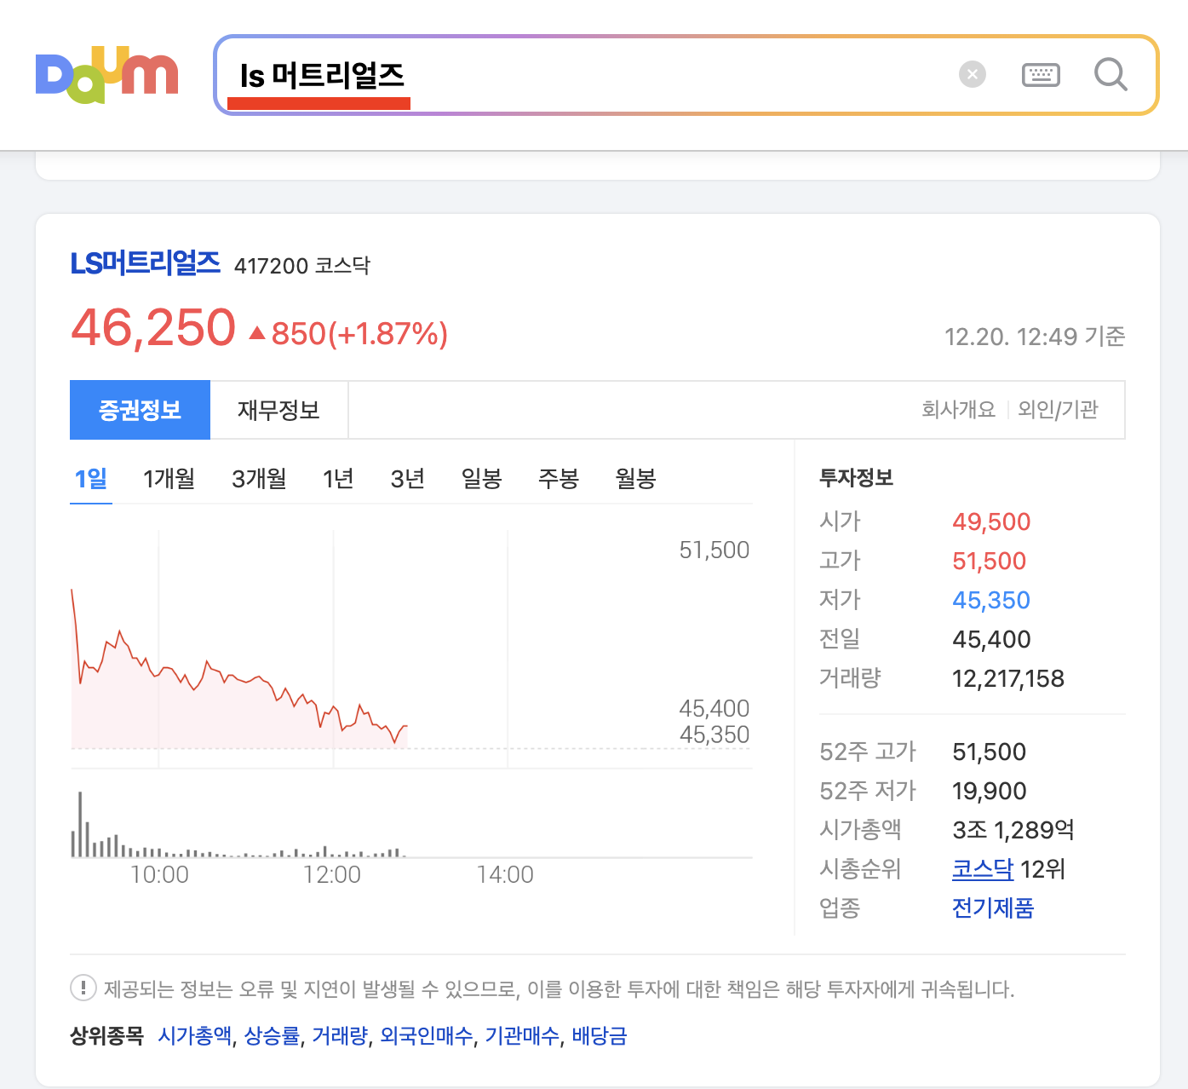Clear the search field using the x icon

(971, 74)
